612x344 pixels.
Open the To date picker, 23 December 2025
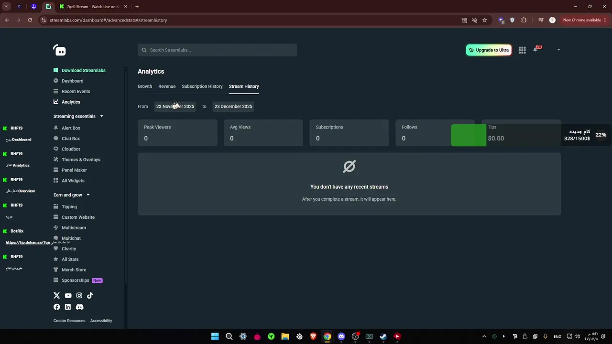point(233,107)
